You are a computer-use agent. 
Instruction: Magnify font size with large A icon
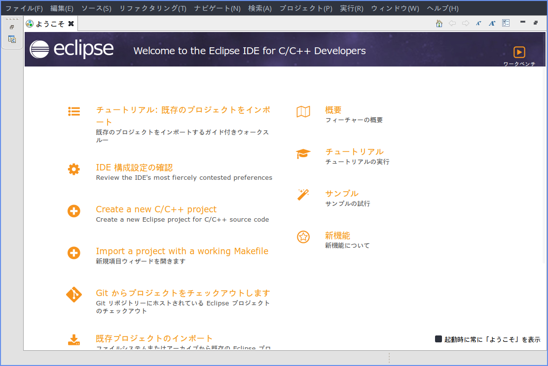tap(492, 23)
